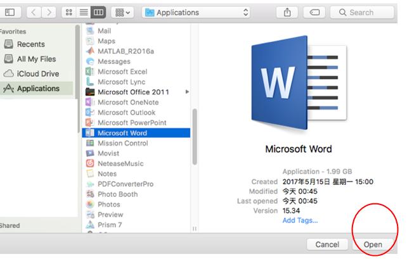This screenshot has height=259, width=407.
Task: Click the Microsoft OneNote icon
Action: [x=90, y=102]
